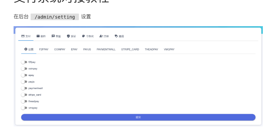Click the shield icon for 验证
This screenshot has width=278, height=140.
click(x=68, y=36)
